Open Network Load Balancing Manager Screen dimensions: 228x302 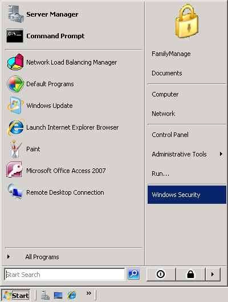(x=73, y=62)
